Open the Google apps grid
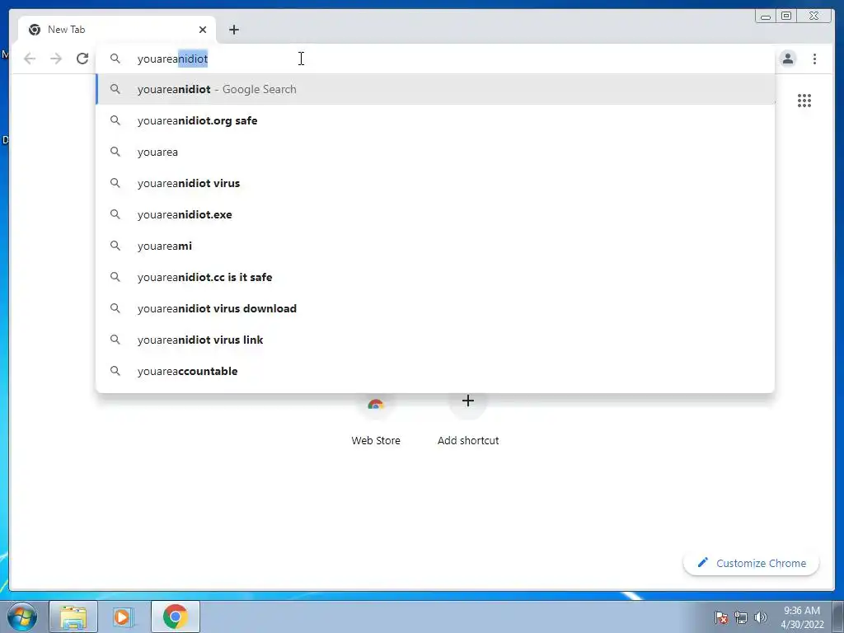The image size is (844, 633). [804, 101]
